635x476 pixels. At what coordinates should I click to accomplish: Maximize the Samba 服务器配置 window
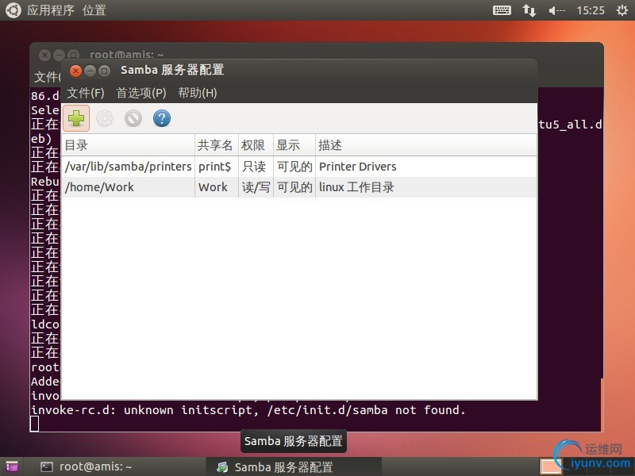(104, 71)
